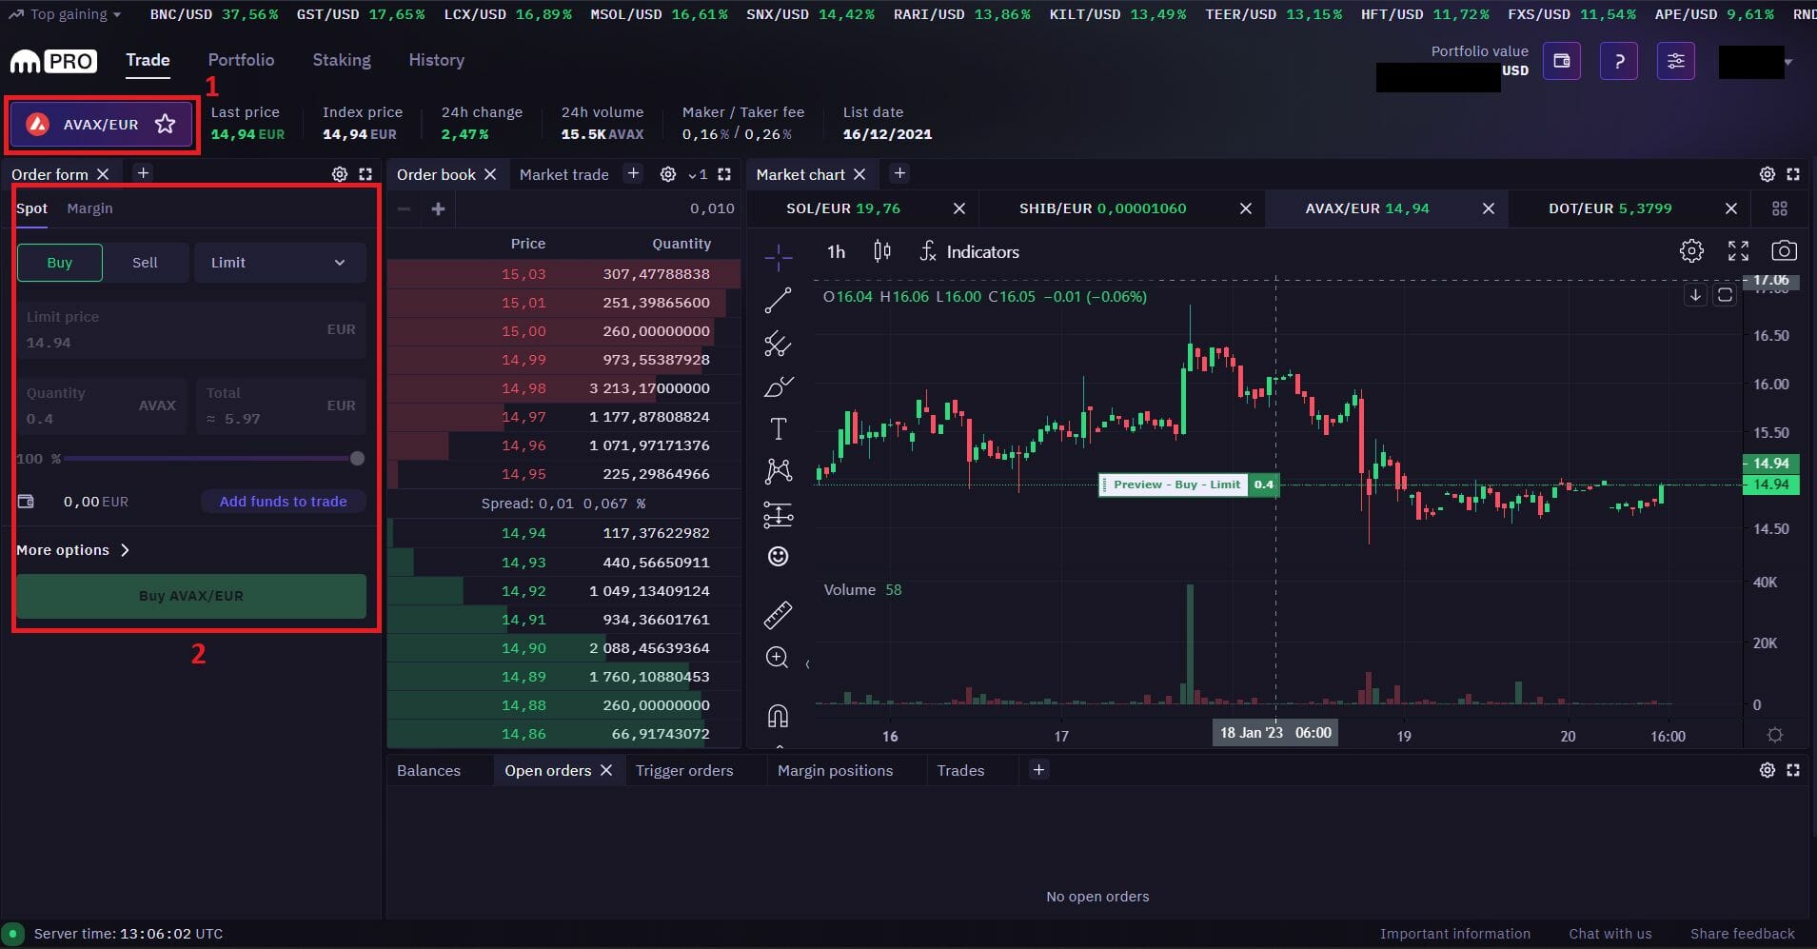Select the chart patterns tool
This screenshot has width=1817, height=949.
(778, 471)
